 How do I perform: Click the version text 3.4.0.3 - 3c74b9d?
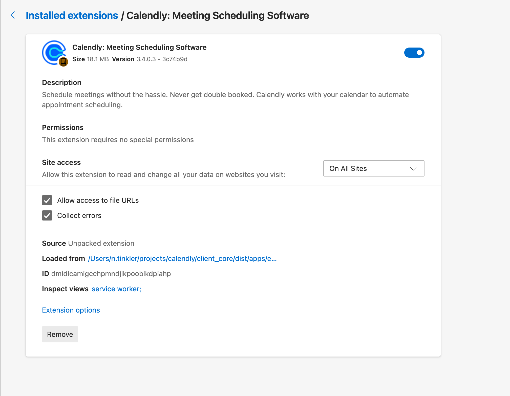(x=162, y=59)
